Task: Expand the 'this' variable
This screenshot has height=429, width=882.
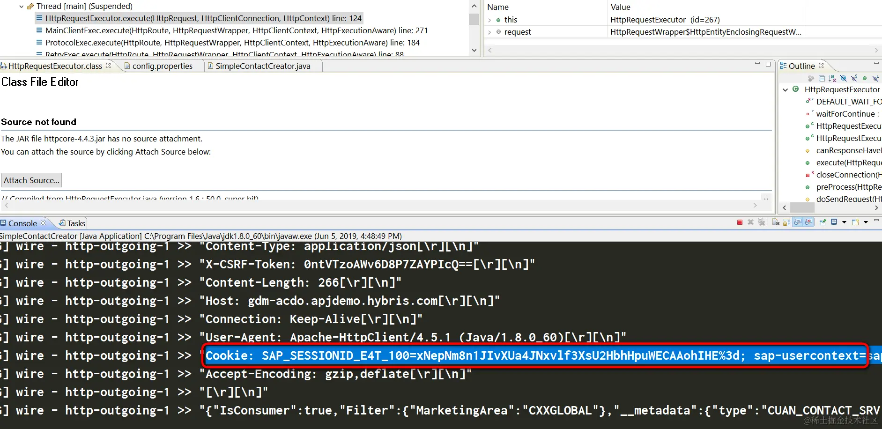Action: point(489,20)
